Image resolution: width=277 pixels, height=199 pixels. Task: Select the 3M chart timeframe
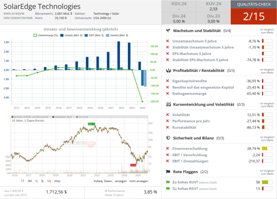[30, 181]
